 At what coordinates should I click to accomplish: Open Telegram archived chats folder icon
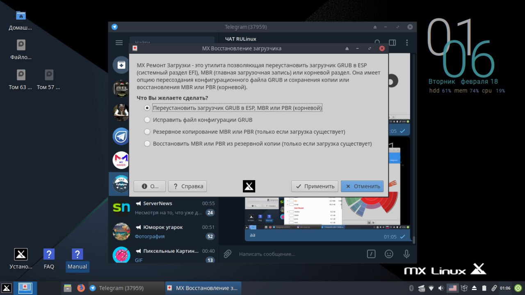coord(121,65)
